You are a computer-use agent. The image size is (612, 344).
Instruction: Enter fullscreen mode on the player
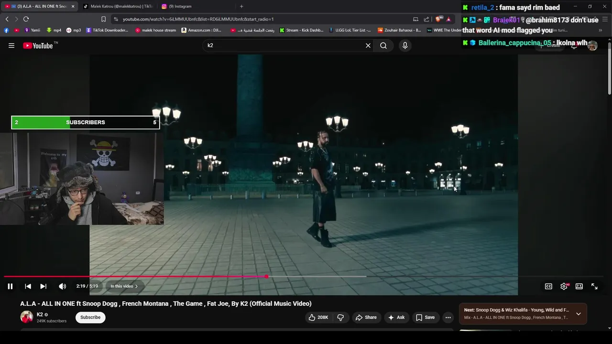[x=594, y=286]
